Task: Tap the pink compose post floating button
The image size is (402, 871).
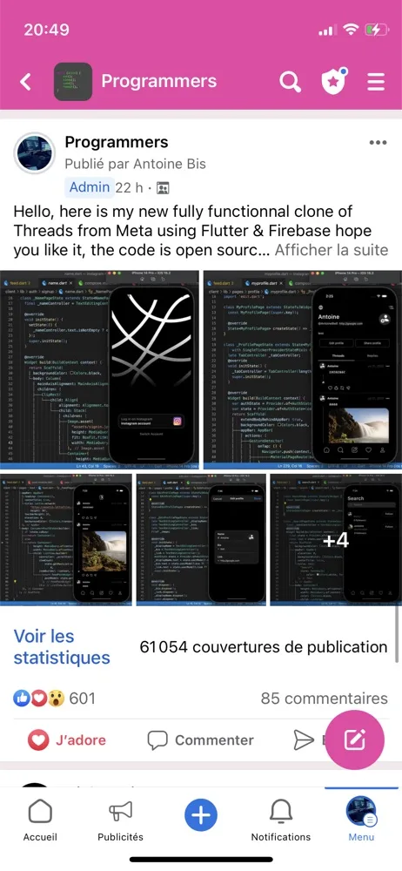Action: pos(354,739)
